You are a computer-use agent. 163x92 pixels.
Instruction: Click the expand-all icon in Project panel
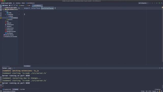tap(12, 5)
